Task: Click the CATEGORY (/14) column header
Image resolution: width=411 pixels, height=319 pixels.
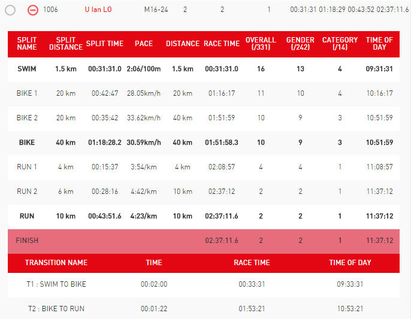Action: [340, 44]
